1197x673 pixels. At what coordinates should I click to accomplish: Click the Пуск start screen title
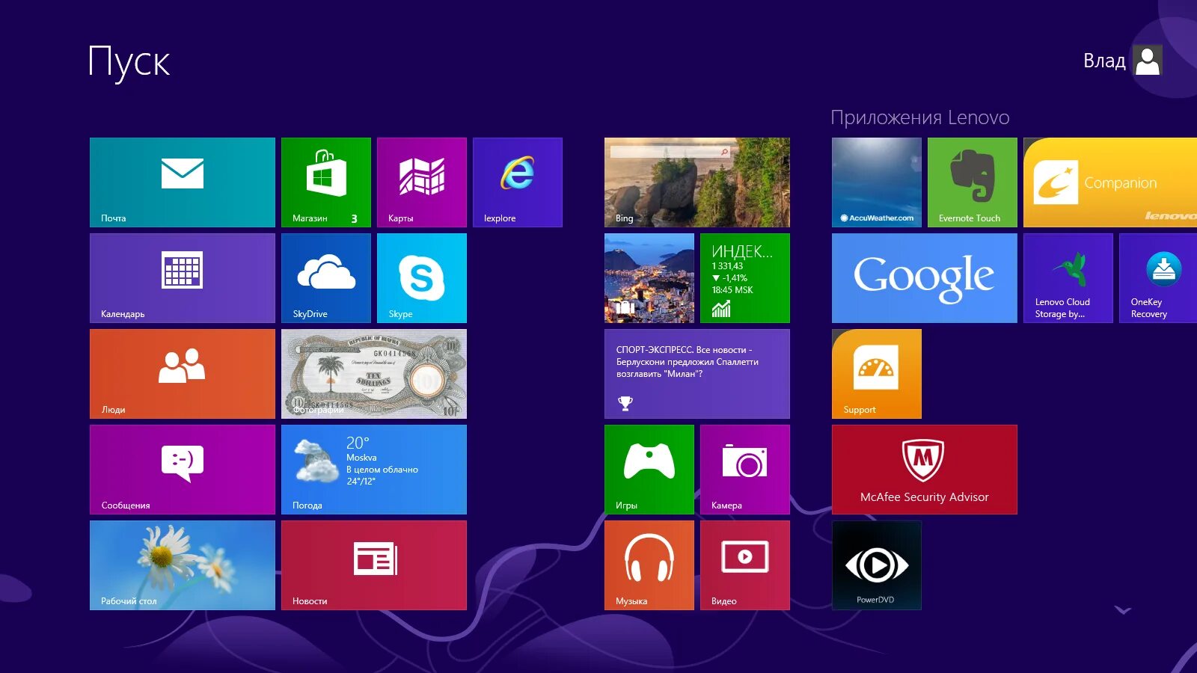129,62
